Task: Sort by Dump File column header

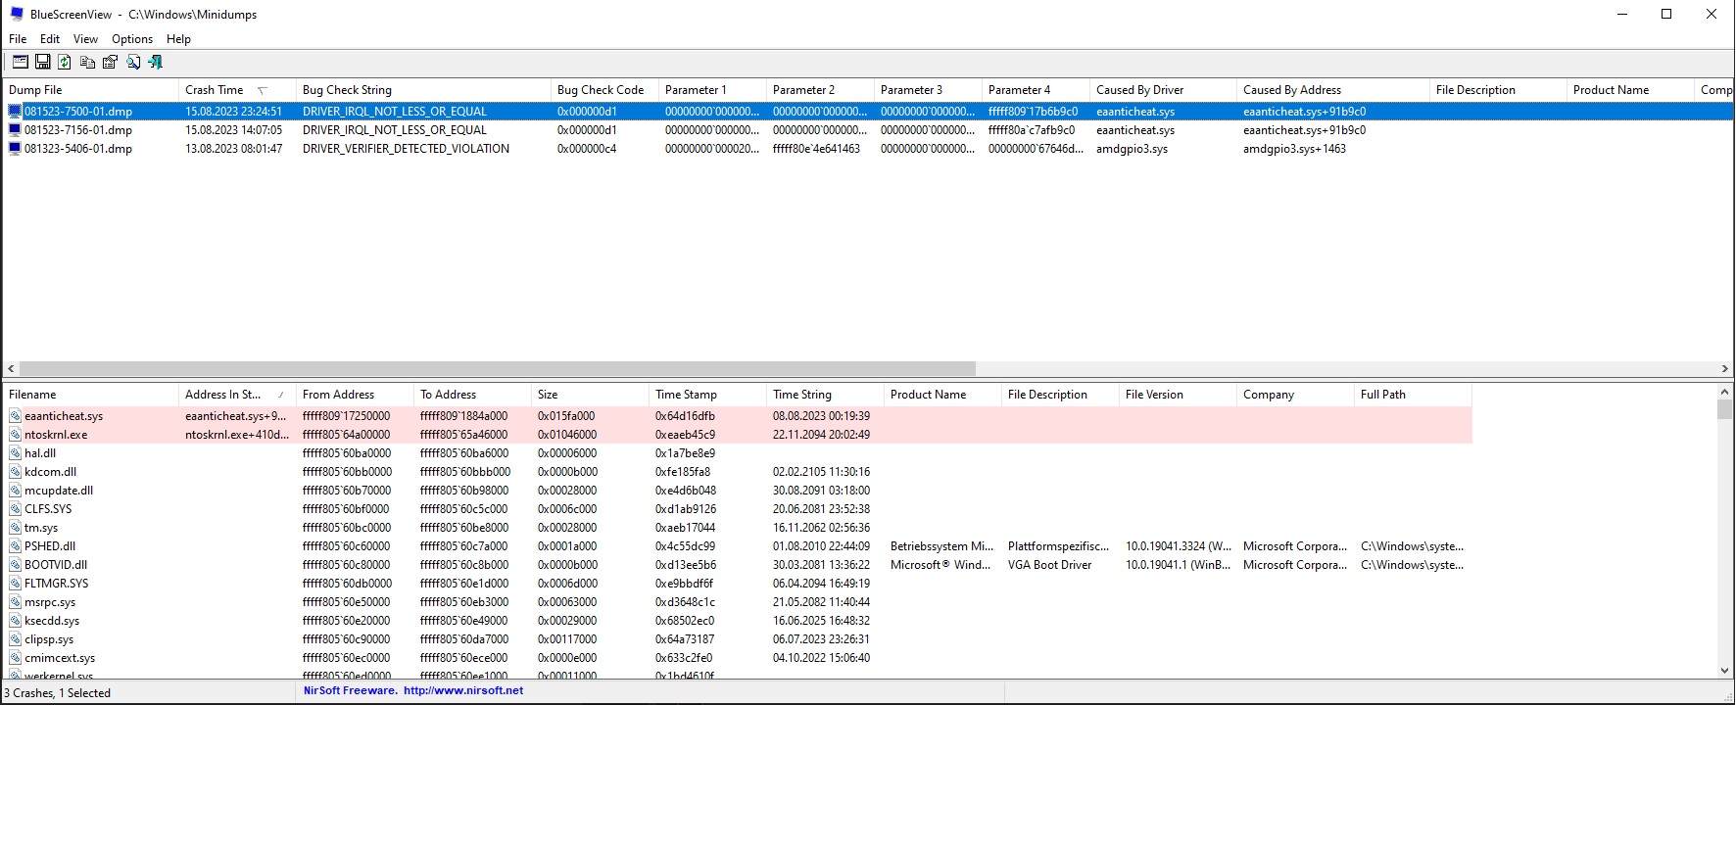Action: tap(91, 90)
